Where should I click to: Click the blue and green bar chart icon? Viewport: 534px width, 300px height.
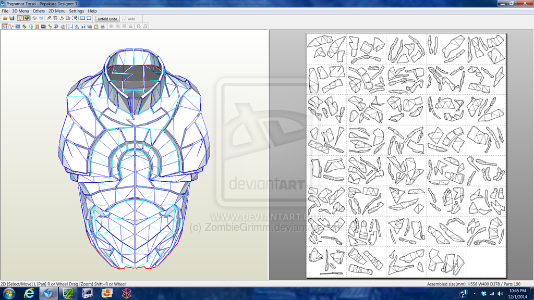tap(90, 26)
